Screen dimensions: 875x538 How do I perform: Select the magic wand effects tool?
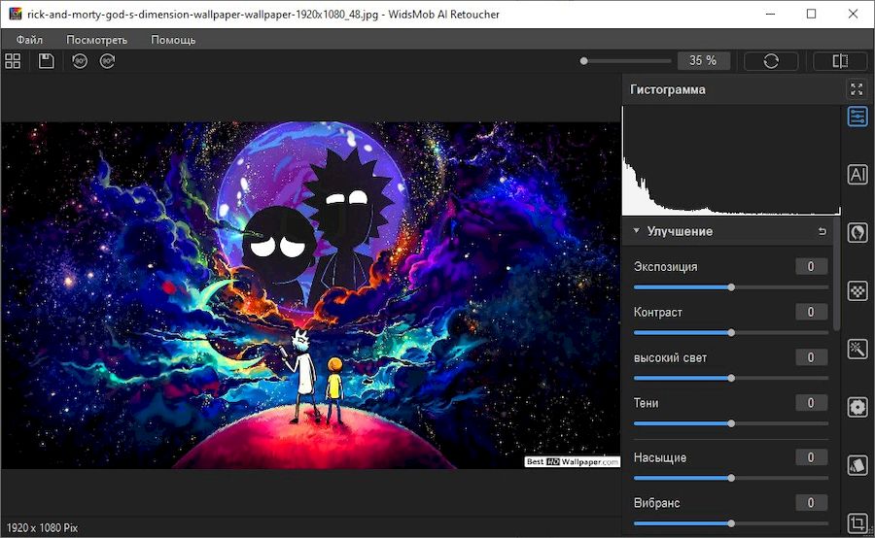857,349
